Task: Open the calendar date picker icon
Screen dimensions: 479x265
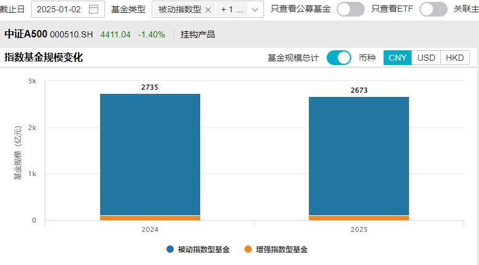Action: tap(93, 9)
